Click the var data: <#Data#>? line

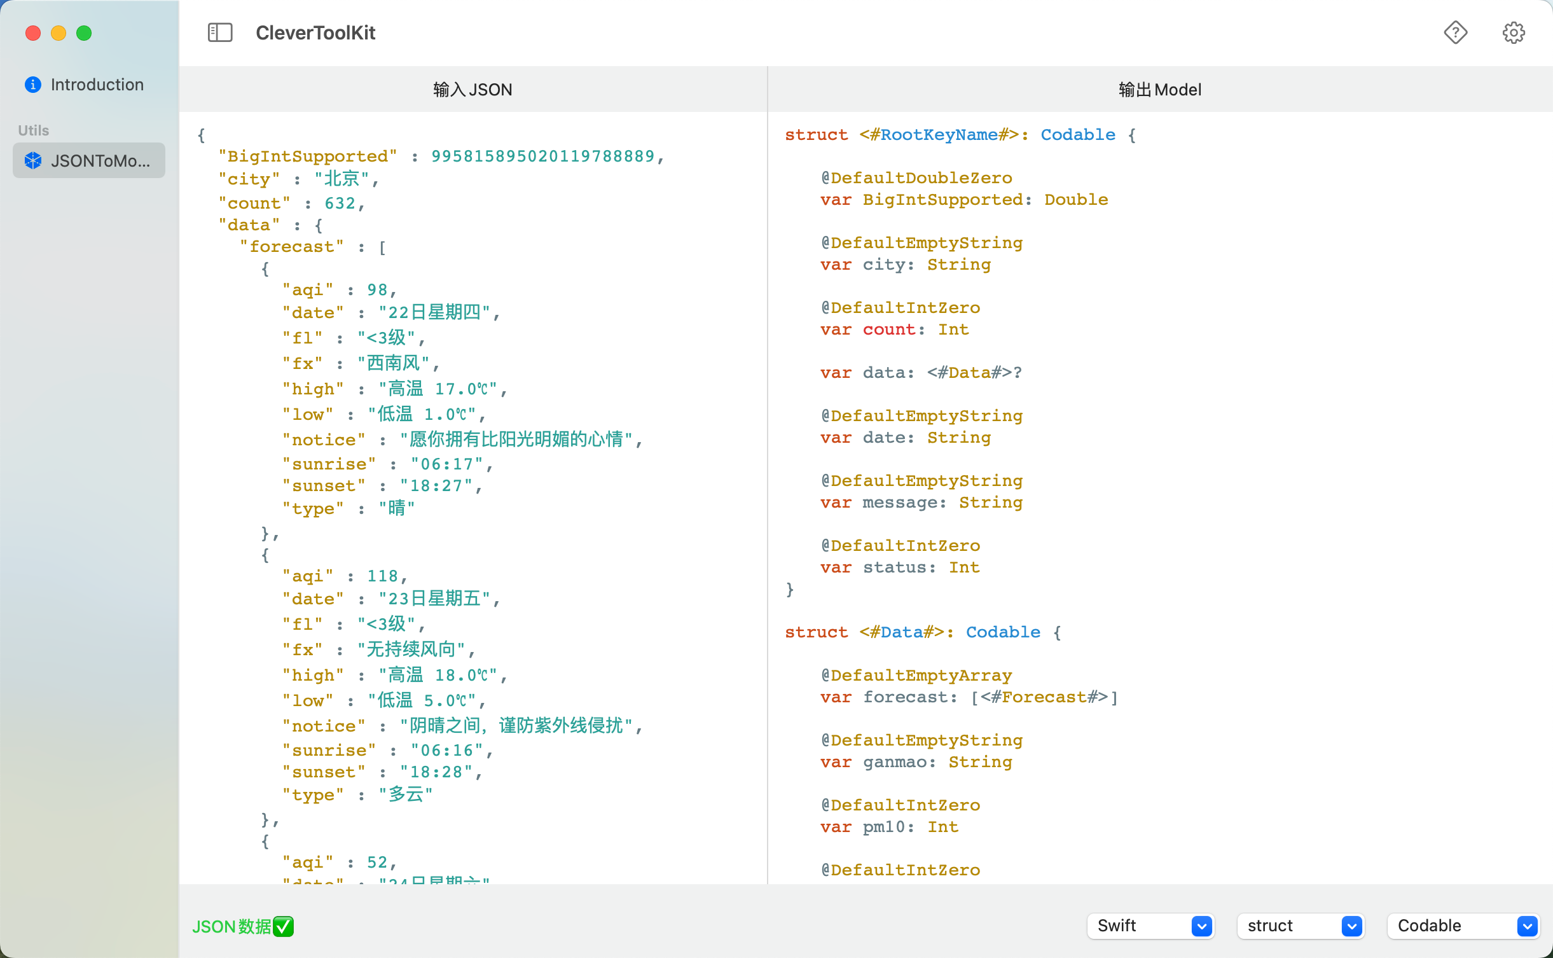[921, 373]
